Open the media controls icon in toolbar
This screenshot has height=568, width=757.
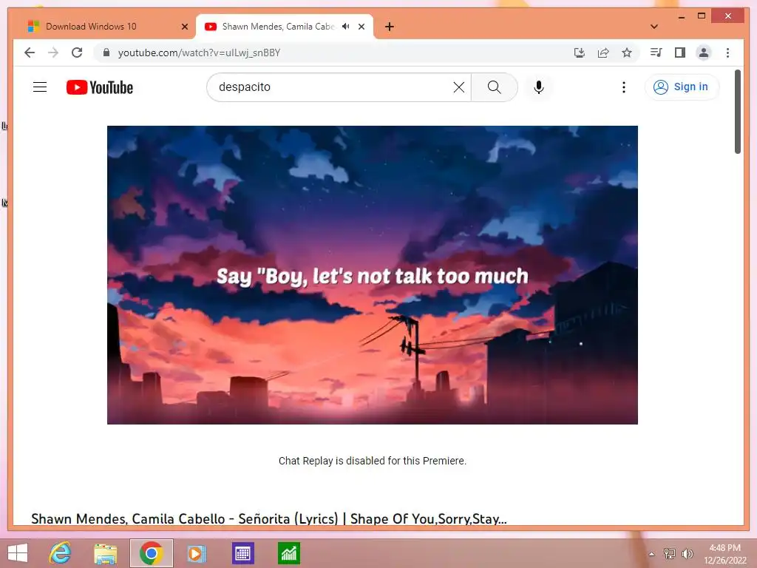coord(656,53)
